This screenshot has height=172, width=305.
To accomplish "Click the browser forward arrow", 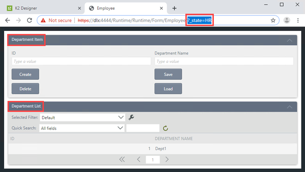I will coord(18,20).
